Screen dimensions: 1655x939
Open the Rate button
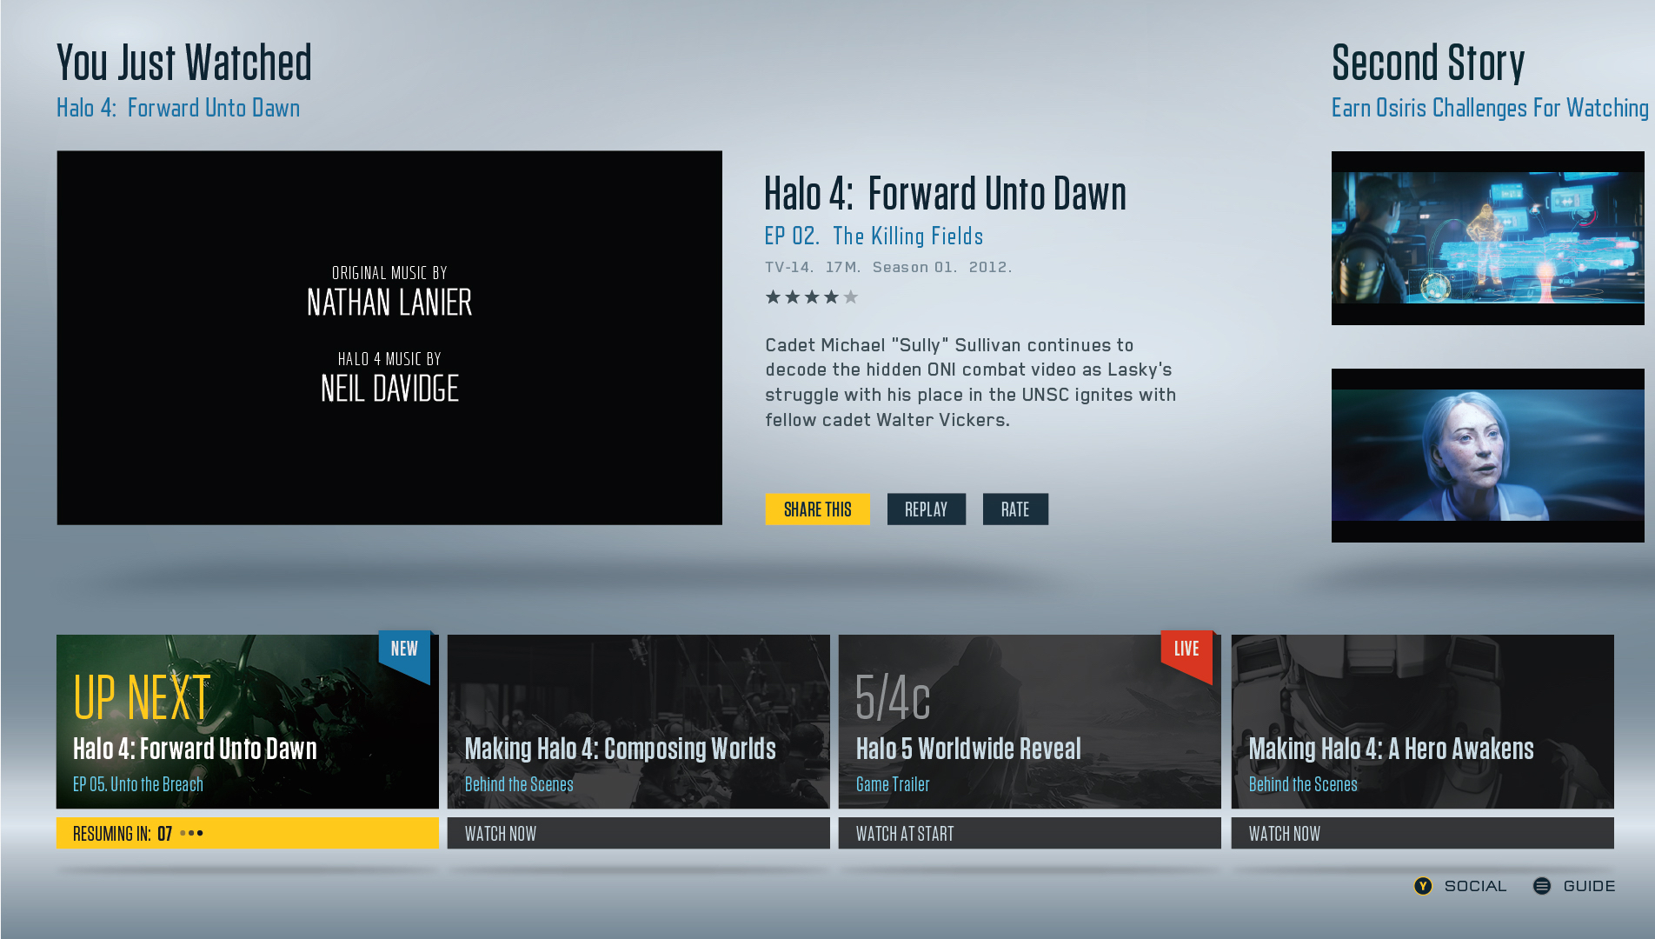[x=1015, y=509]
